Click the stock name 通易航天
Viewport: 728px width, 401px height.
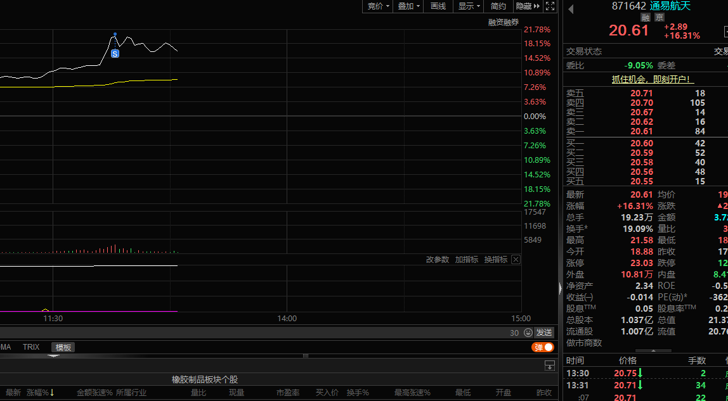click(x=670, y=6)
